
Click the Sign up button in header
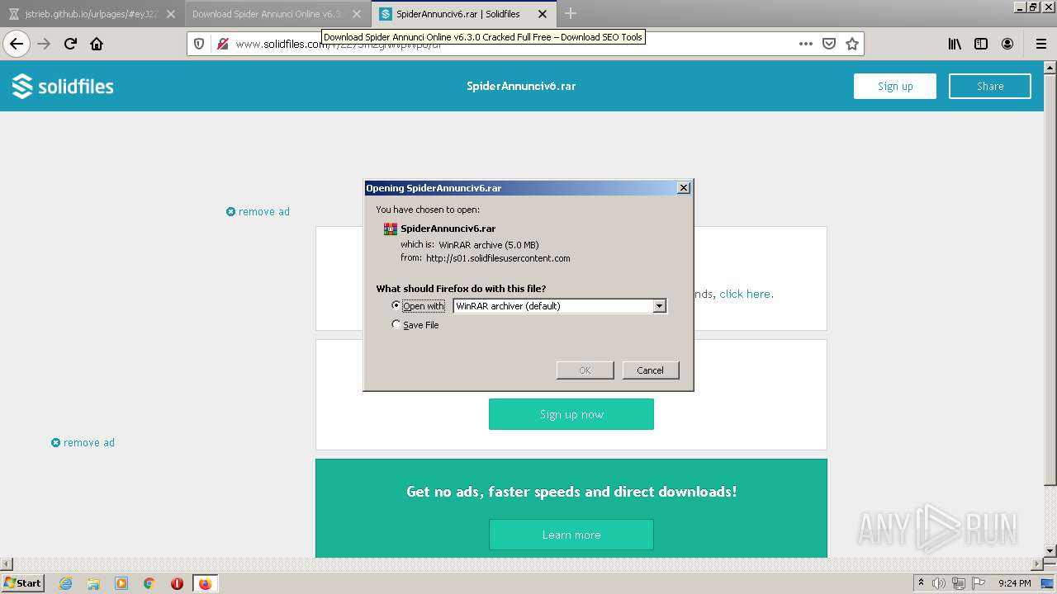895,86
